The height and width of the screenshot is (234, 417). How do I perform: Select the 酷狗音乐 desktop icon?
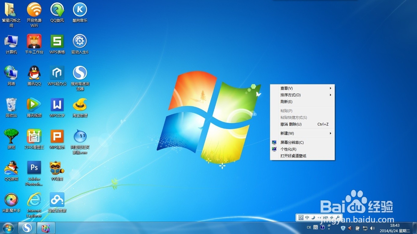[80, 10]
